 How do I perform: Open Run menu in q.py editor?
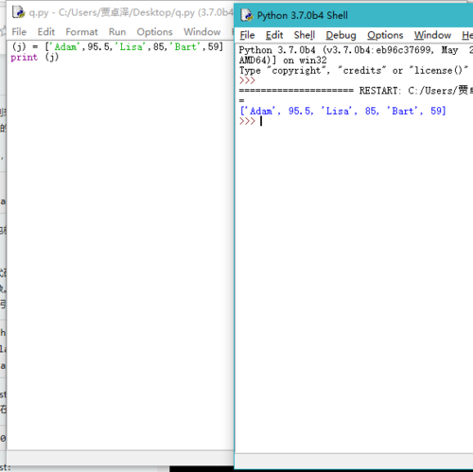coord(117,32)
